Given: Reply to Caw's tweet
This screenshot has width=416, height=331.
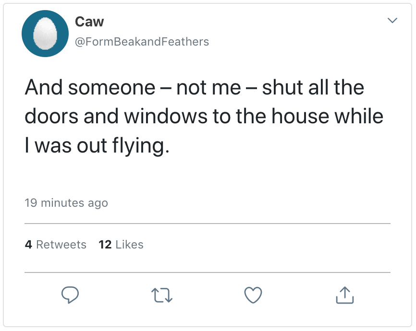Looking at the screenshot, I should pos(70,295).
